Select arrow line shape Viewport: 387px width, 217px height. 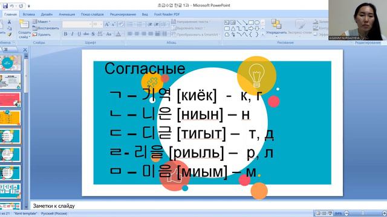click(245, 23)
